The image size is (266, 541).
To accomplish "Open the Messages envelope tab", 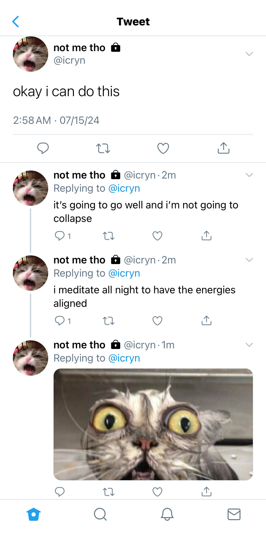I will click(234, 514).
